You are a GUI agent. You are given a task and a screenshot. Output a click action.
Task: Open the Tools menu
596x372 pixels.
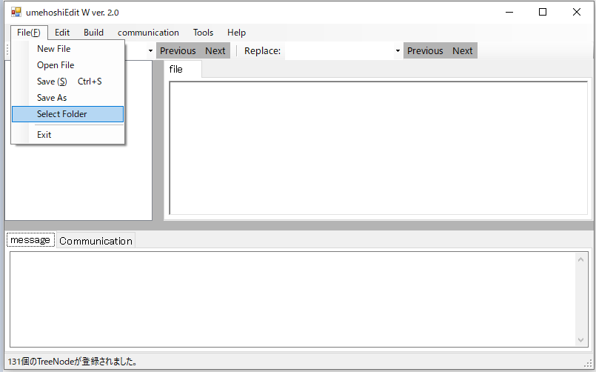[x=203, y=33]
